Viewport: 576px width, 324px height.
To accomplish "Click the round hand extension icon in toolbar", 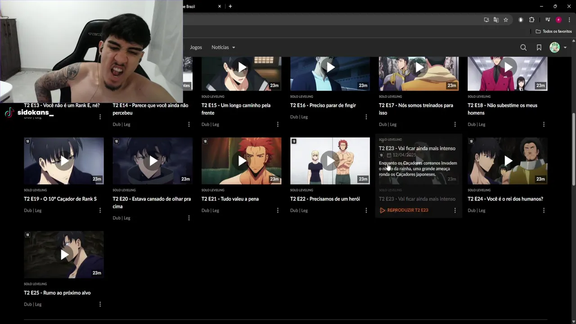I will coord(521,20).
